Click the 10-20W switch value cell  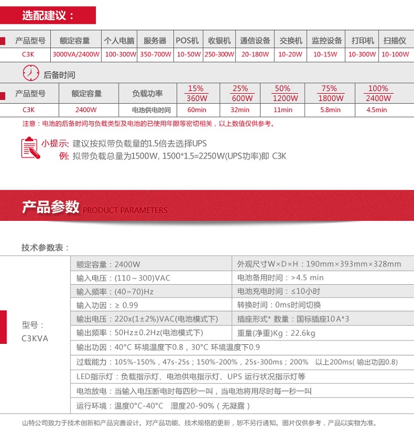(x=290, y=55)
